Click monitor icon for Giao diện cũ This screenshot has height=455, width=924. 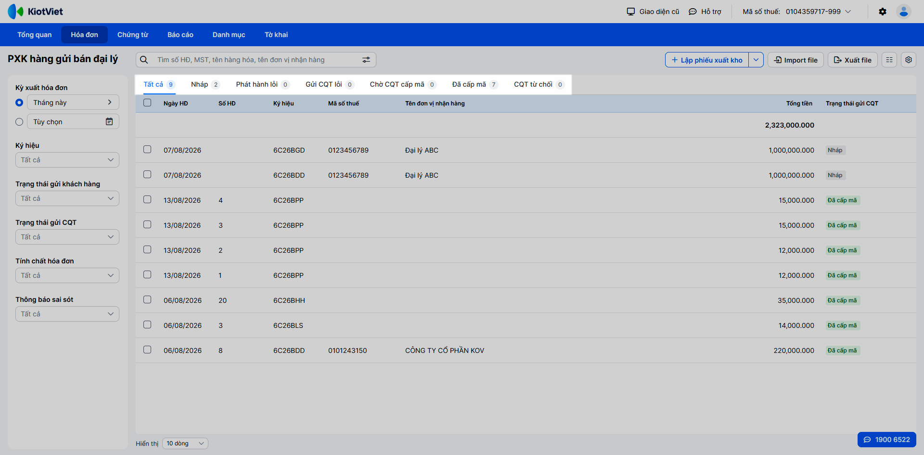pos(631,12)
